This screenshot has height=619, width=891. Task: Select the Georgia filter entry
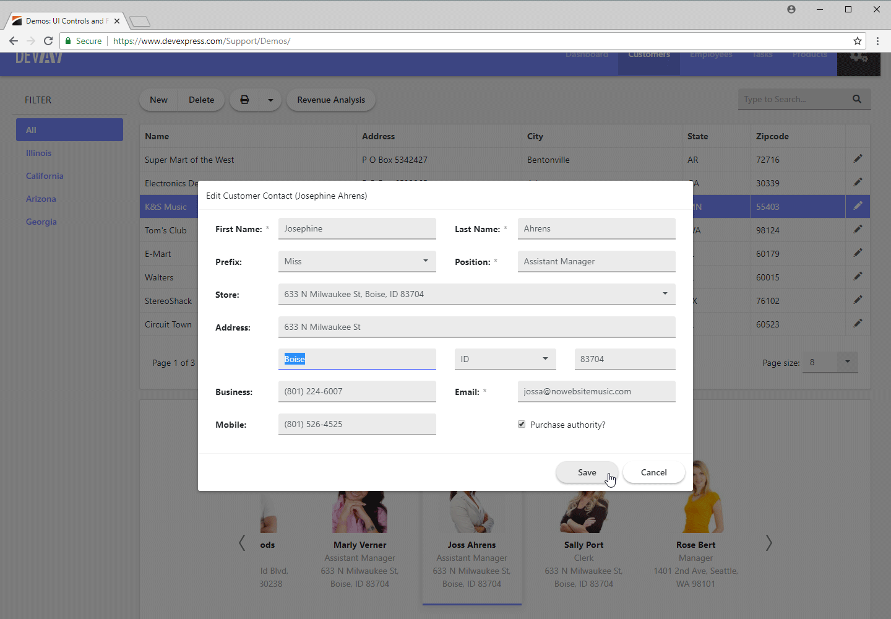pos(41,222)
